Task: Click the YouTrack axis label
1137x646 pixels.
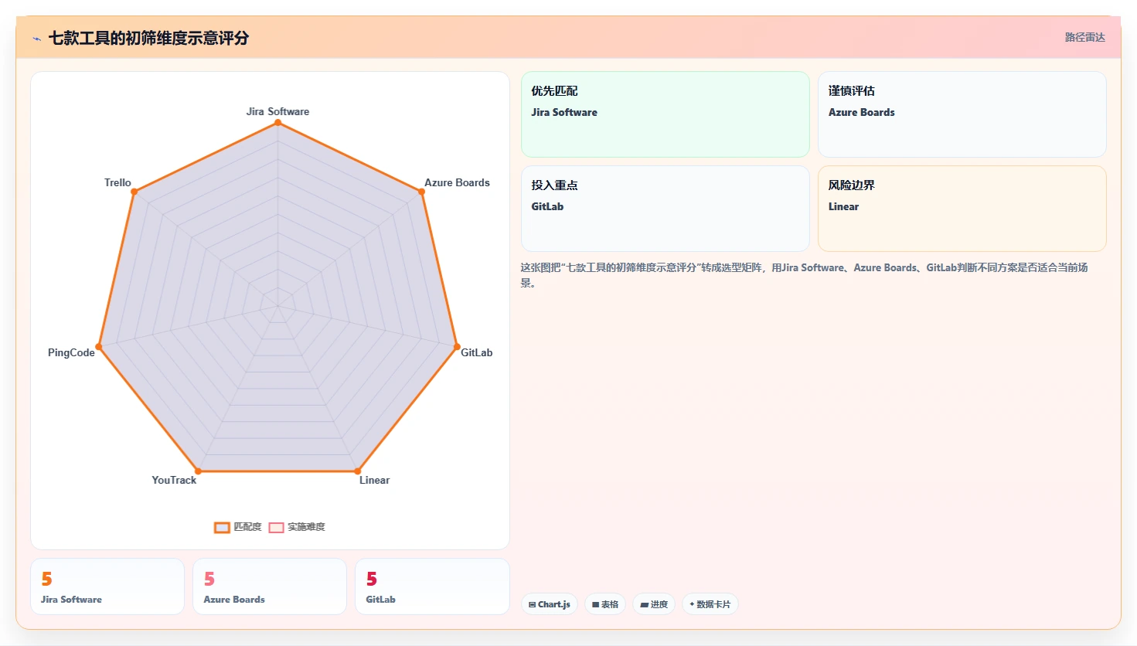Action: click(x=174, y=480)
